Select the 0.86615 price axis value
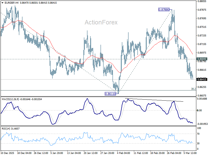This screenshot has height=156, width=208. pyautogui.click(x=202, y=70)
